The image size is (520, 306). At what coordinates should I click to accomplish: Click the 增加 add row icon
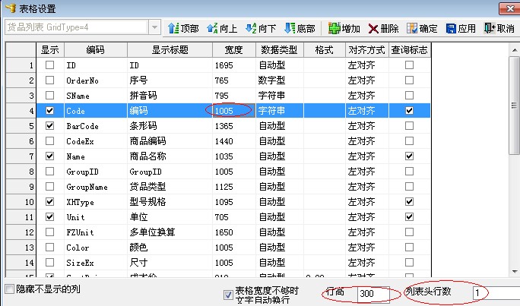tap(335, 28)
